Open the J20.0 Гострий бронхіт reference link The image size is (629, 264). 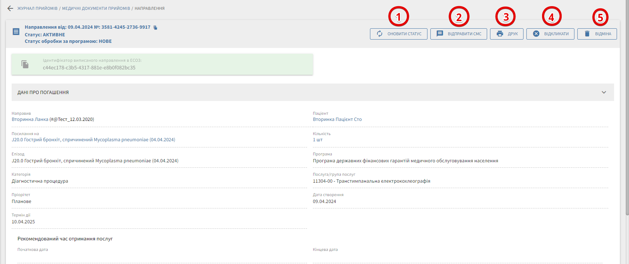tap(93, 140)
